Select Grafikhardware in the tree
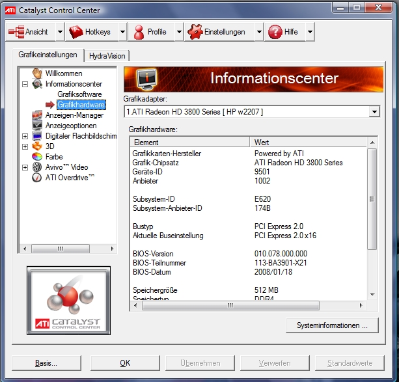Viewport: 399px width, 382px height. pyautogui.click(x=81, y=105)
